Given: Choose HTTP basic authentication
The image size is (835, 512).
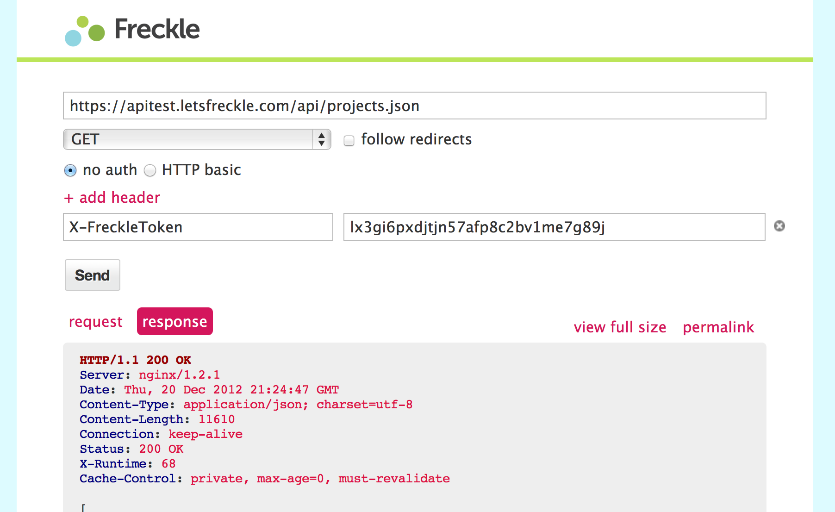Looking at the screenshot, I should coord(150,170).
